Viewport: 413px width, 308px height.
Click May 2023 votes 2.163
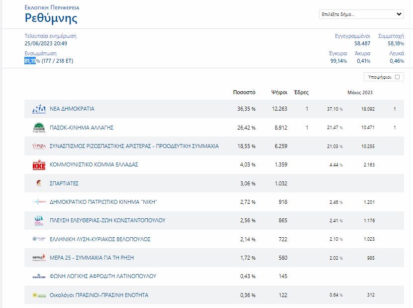click(369, 165)
